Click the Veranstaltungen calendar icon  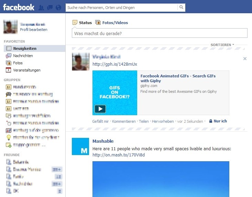tap(8, 70)
